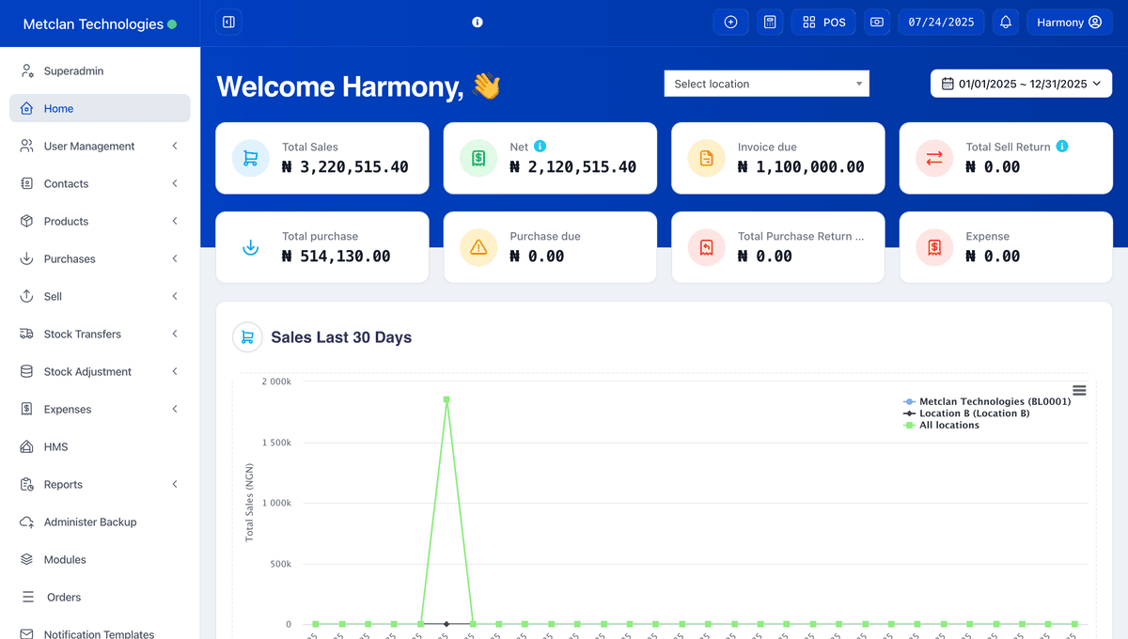Click the cash register icon in header
The image size is (1128, 639).
877,22
